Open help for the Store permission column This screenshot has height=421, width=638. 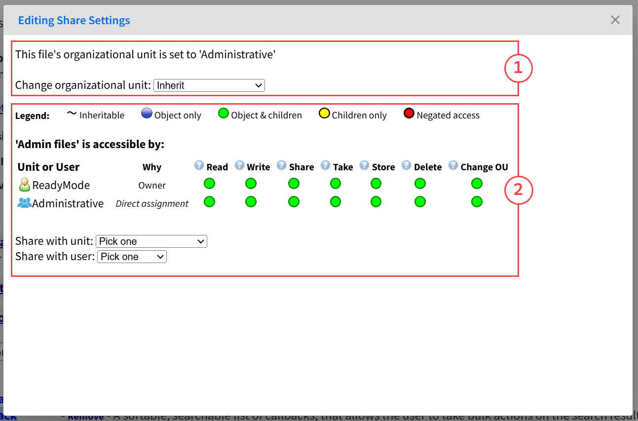[365, 165]
